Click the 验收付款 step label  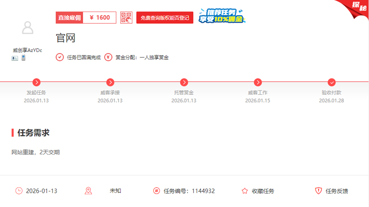click(x=331, y=93)
